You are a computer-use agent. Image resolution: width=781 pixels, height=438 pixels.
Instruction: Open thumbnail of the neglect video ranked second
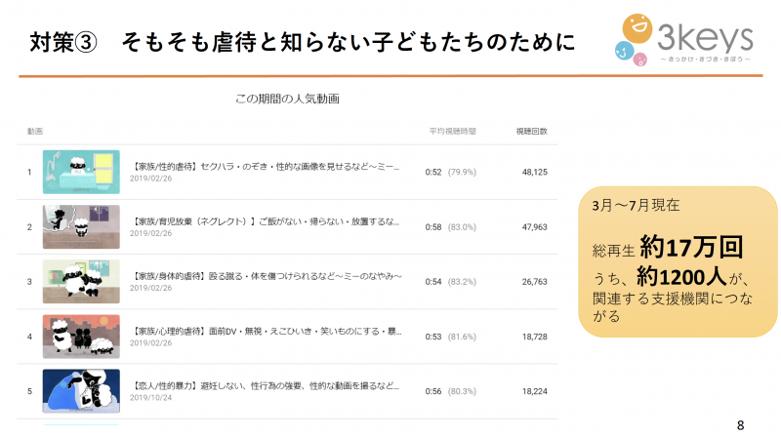coord(81,226)
